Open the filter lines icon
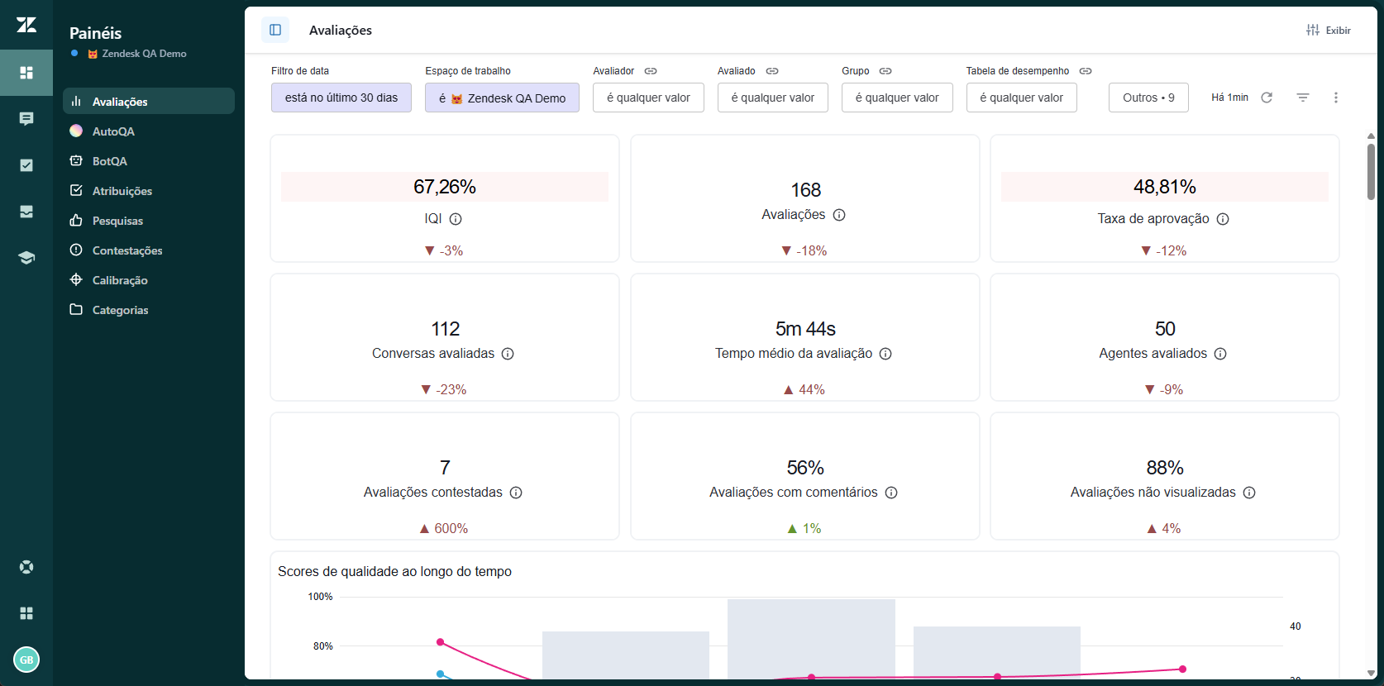 pos(1303,98)
